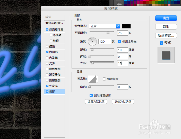Screen dimensions: 181x139
Task: Click the 距离 slider handle
Action: coord(92,49)
